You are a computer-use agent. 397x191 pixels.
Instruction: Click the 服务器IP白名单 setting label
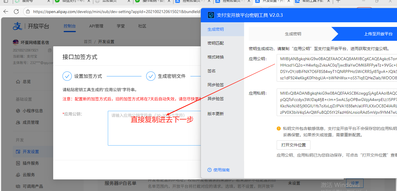coord(120,183)
